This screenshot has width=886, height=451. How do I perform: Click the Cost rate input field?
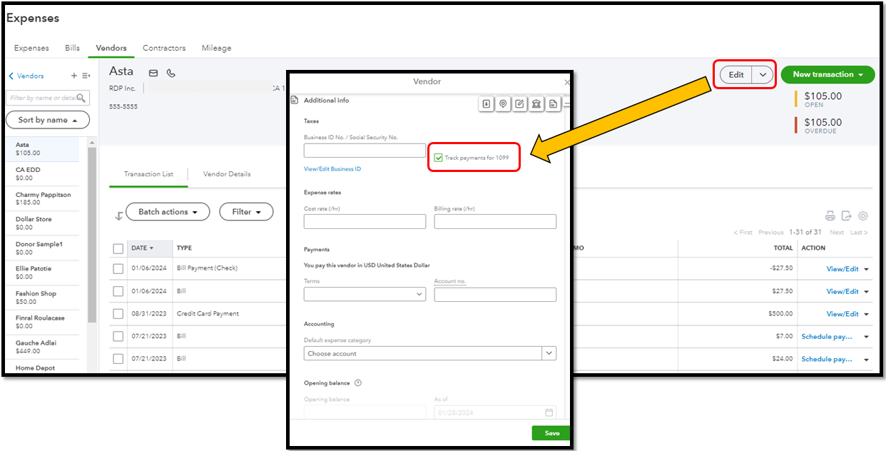tap(365, 221)
